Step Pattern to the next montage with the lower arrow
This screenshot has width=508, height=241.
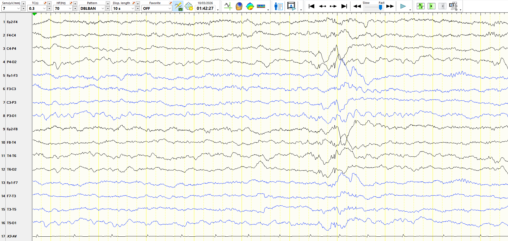click(108, 8)
